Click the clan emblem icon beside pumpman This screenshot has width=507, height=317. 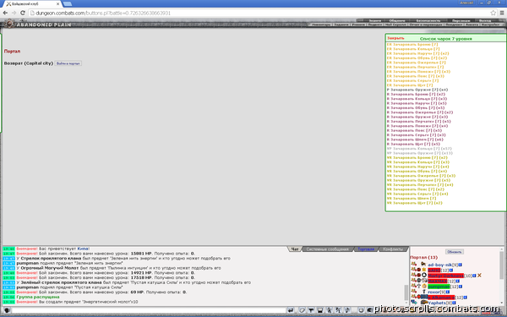coord(424,287)
